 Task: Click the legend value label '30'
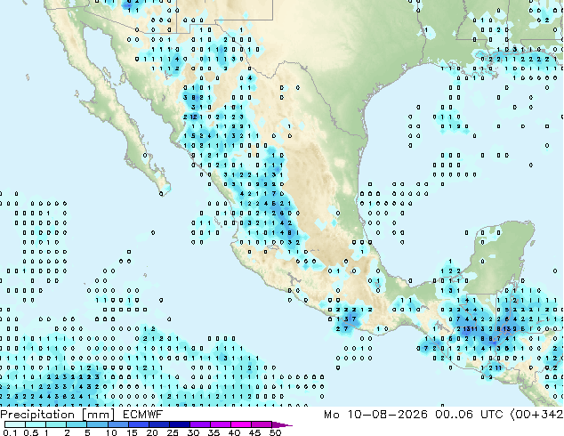coord(194,432)
